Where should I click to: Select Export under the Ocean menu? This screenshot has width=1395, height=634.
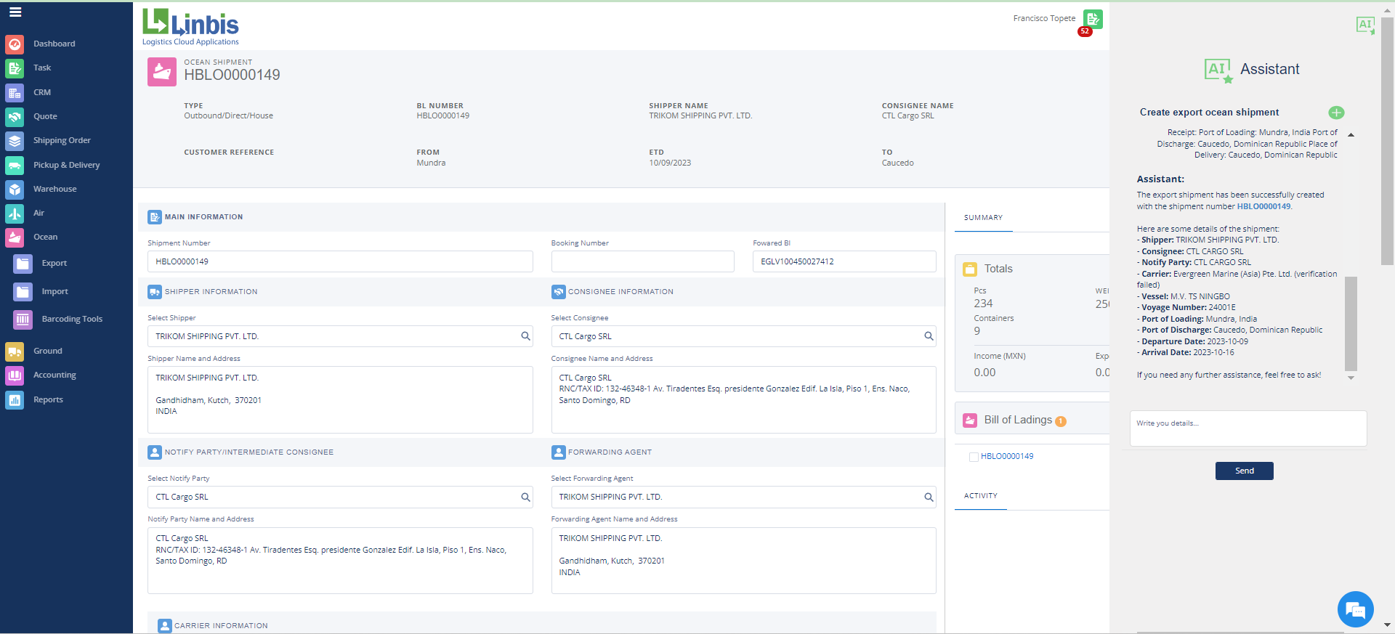pyautogui.click(x=54, y=264)
